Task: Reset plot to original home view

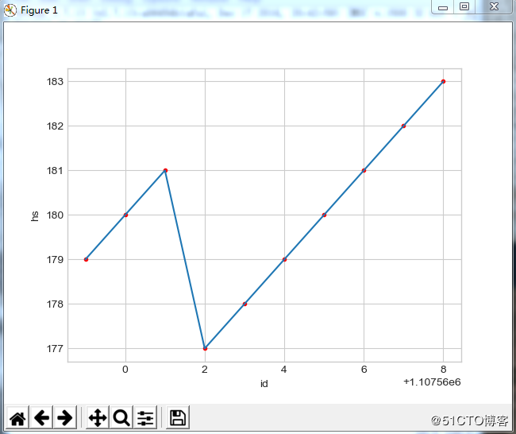Action: pyautogui.click(x=17, y=418)
